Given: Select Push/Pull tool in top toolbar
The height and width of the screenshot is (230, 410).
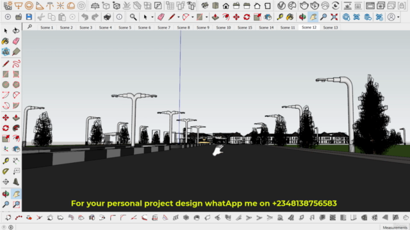Looking at the screenshot, I should click(215, 17).
